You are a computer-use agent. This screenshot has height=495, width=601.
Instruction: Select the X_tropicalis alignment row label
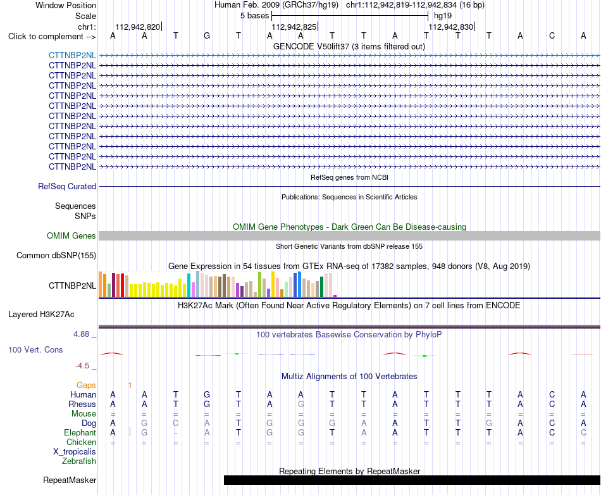coord(75,452)
